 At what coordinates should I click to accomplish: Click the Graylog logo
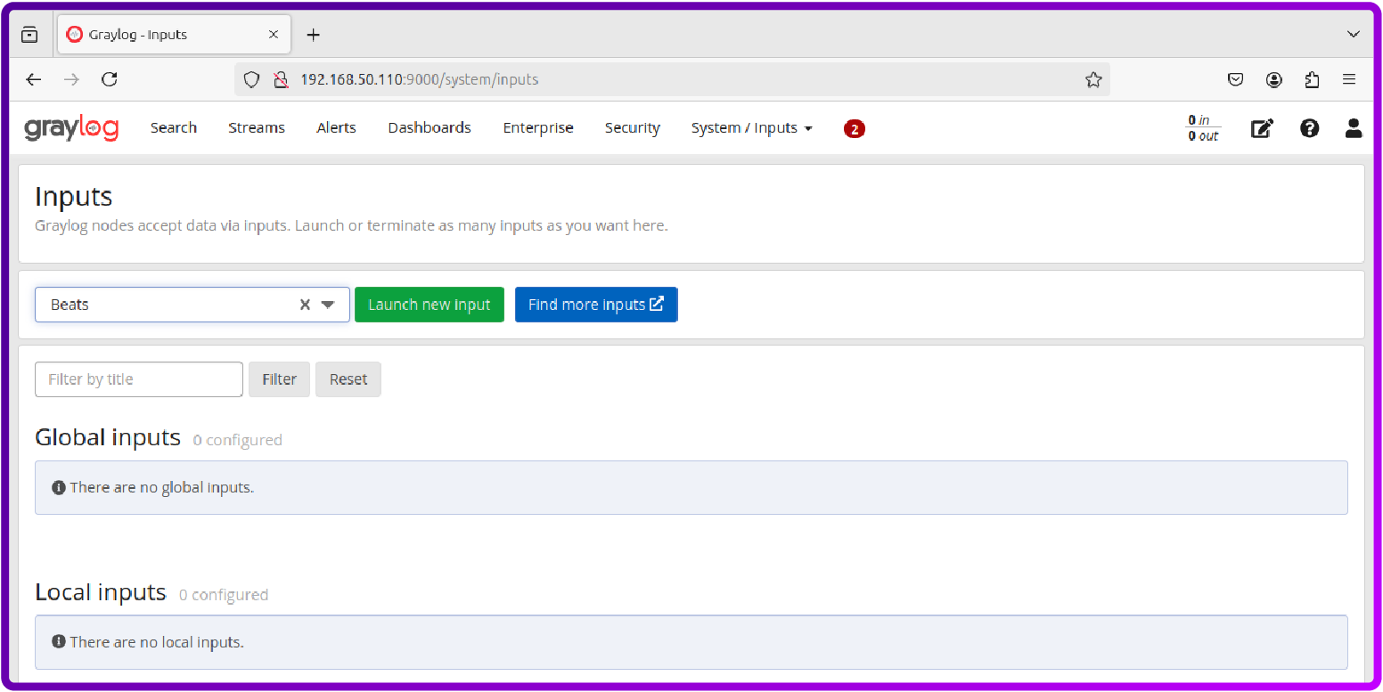71,127
